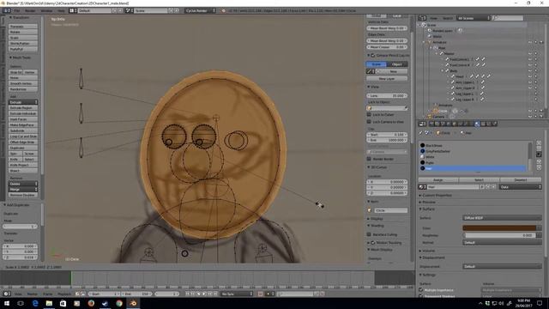Click the Loop Cut and Slide button
549x309 pixels.
point(23,136)
